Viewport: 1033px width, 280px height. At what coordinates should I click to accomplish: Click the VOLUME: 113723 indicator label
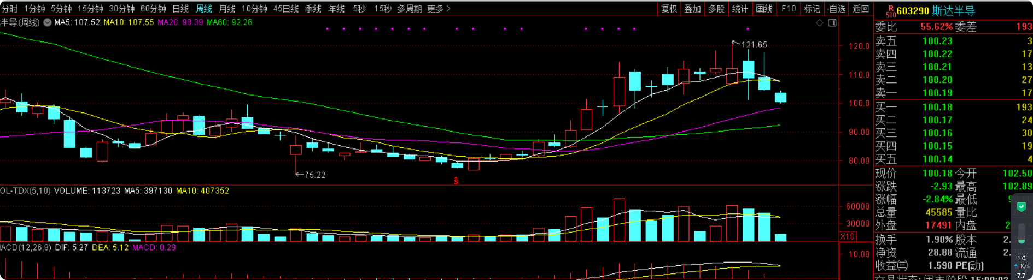(x=87, y=191)
